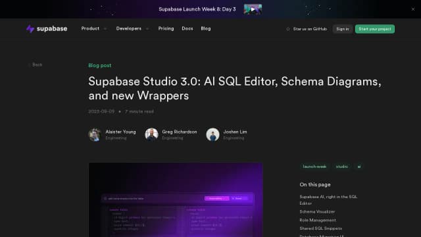The width and height of the screenshot is (421, 237).
Task: Open Alaister Young's avatar
Action: coord(95,134)
